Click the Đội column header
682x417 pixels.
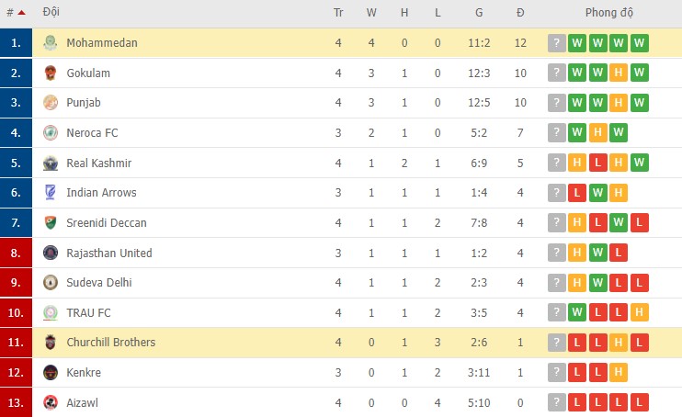(x=51, y=14)
